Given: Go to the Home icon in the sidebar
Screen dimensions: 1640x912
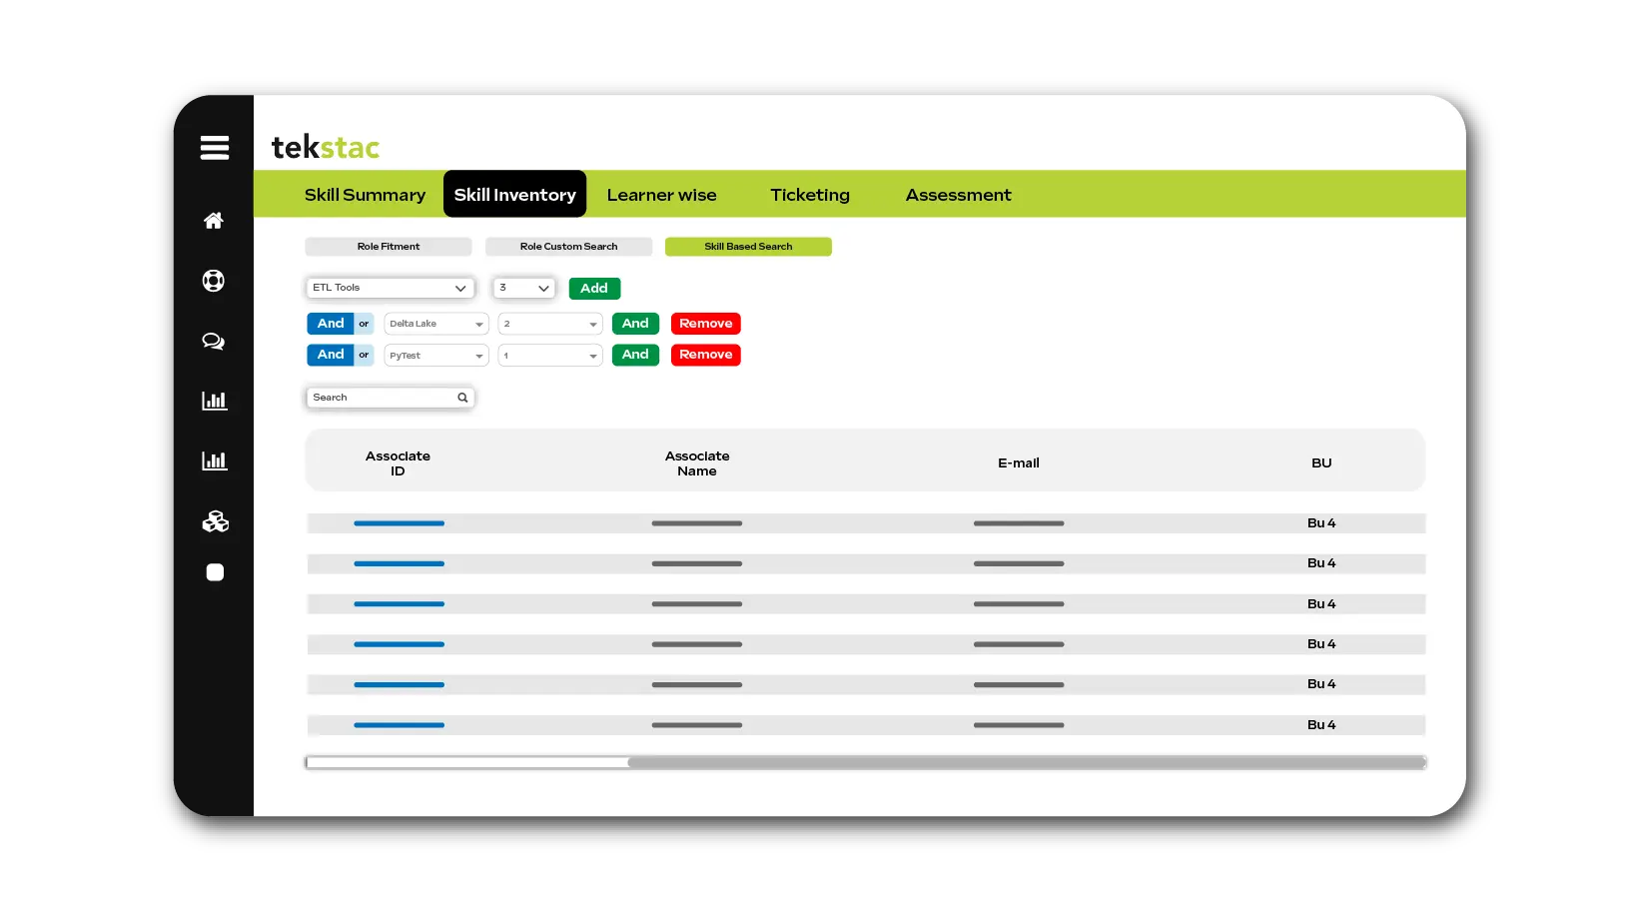Looking at the screenshot, I should point(214,221).
